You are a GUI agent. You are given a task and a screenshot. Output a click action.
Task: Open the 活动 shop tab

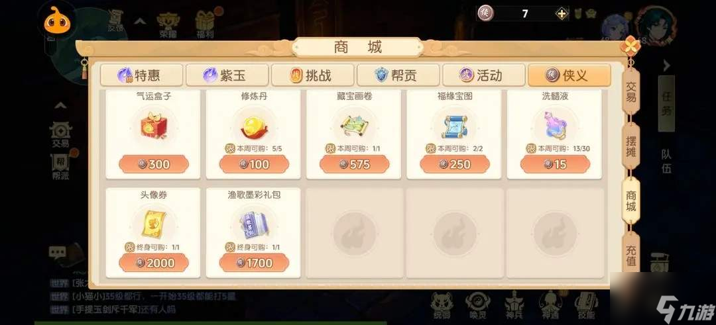[484, 75]
